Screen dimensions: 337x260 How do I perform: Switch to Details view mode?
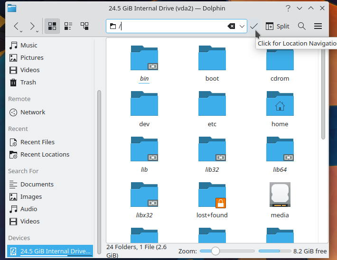[84, 27]
